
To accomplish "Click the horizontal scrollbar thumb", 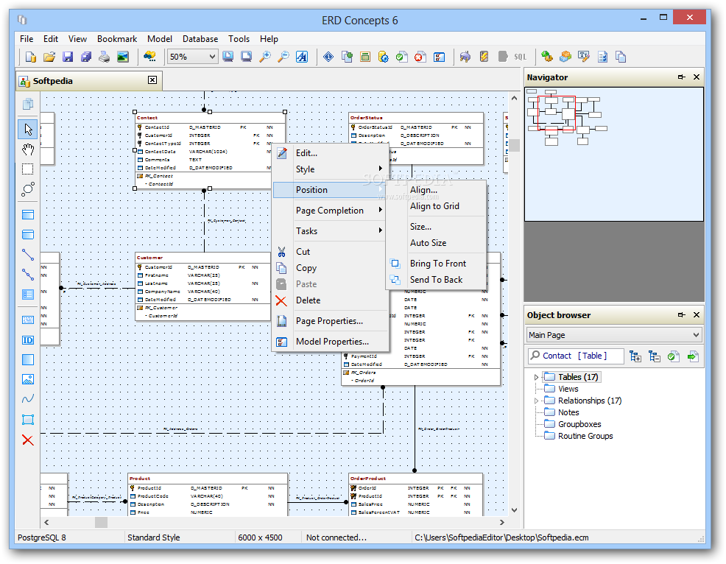I will pos(102,522).
